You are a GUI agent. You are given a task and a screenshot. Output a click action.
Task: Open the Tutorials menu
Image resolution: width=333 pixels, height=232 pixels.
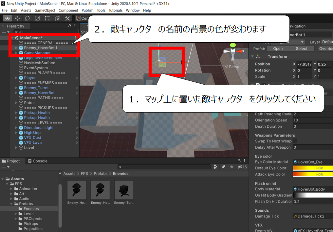[x=116, y=11]
